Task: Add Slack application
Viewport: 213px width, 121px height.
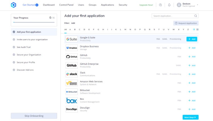Action: click(x=192, y=74)
